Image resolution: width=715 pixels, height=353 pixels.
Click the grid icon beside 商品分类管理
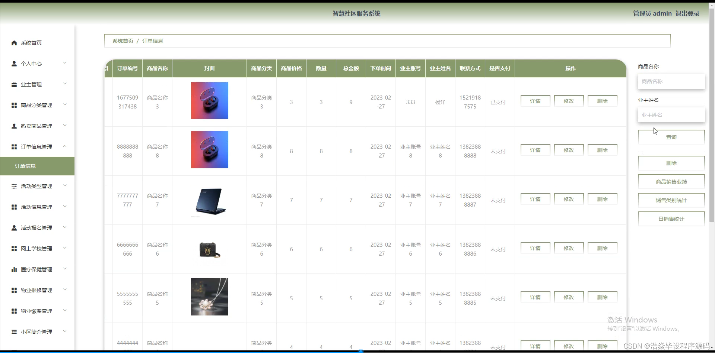(14, 105)
